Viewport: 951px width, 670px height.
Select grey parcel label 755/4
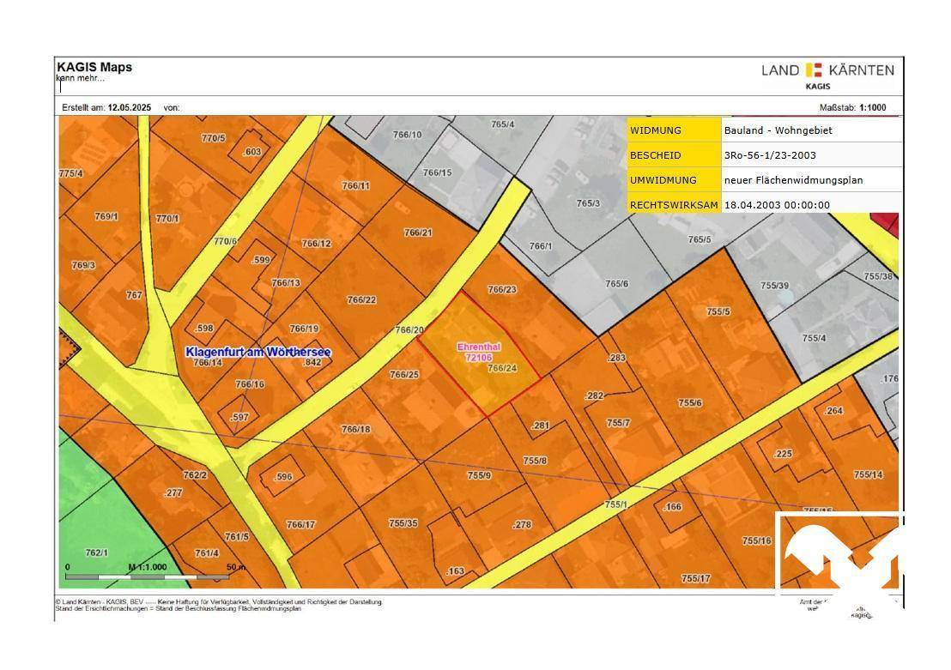(x=814, y=338)
